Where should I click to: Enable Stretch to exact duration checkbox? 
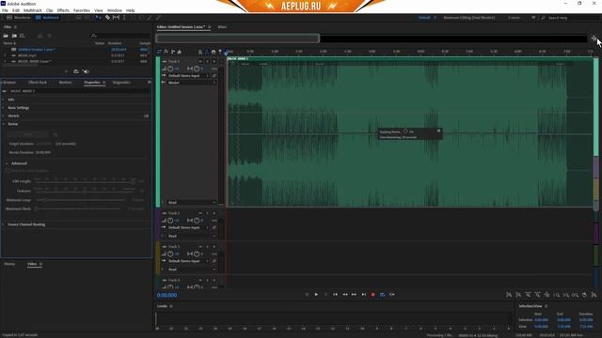tap(8, 171)
